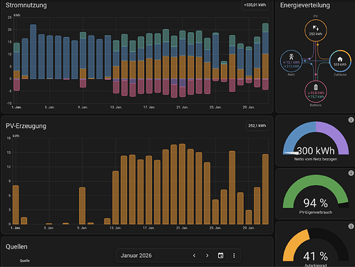Click the PV solar panel icon
Viewport: 355px width, 267px height.
click(316, 28)
